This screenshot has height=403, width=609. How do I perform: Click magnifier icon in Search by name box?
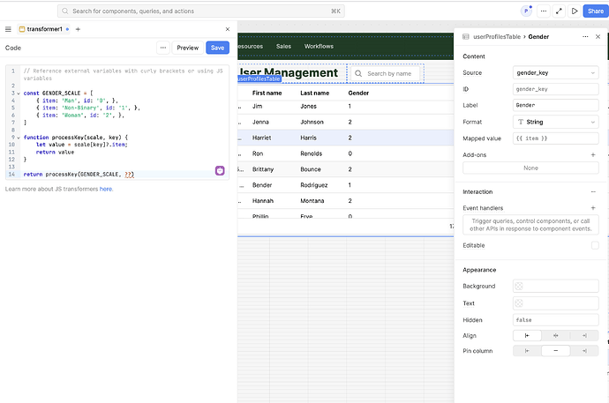click(358, 73)
